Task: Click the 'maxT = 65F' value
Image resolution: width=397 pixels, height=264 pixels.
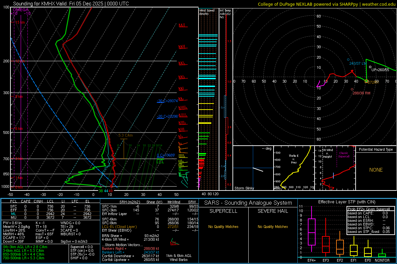Action: point(44,234)
